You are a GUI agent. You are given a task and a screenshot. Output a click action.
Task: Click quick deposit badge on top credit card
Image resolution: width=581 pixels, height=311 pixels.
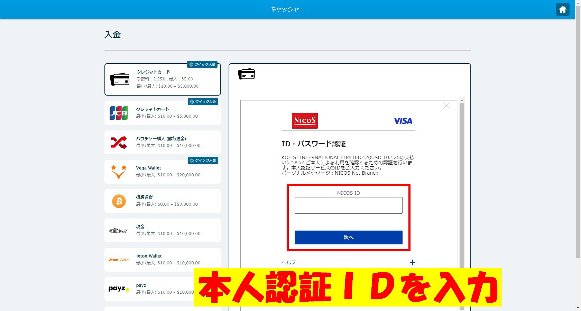[202, 65]
